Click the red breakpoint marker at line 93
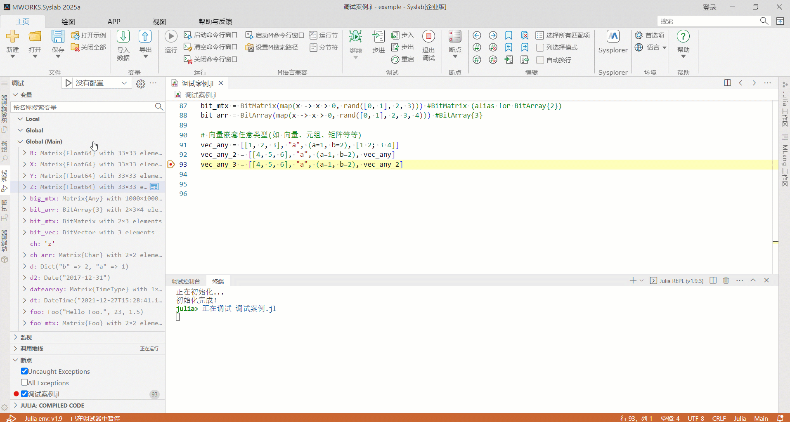The image size is (790, 422). [170, 164]
